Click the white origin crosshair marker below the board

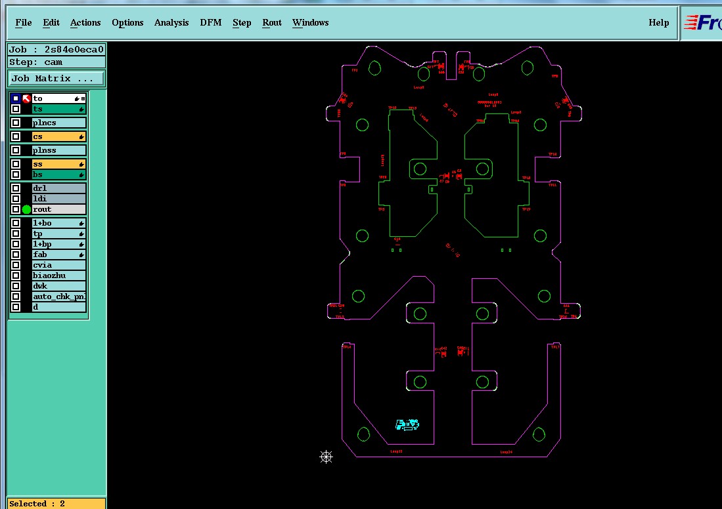coord(326,457)
